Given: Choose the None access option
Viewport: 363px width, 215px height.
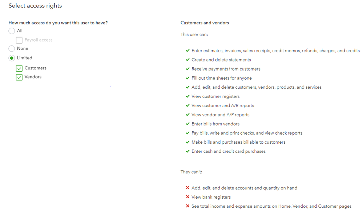Looking at the screenshot, I should point(12,48).
